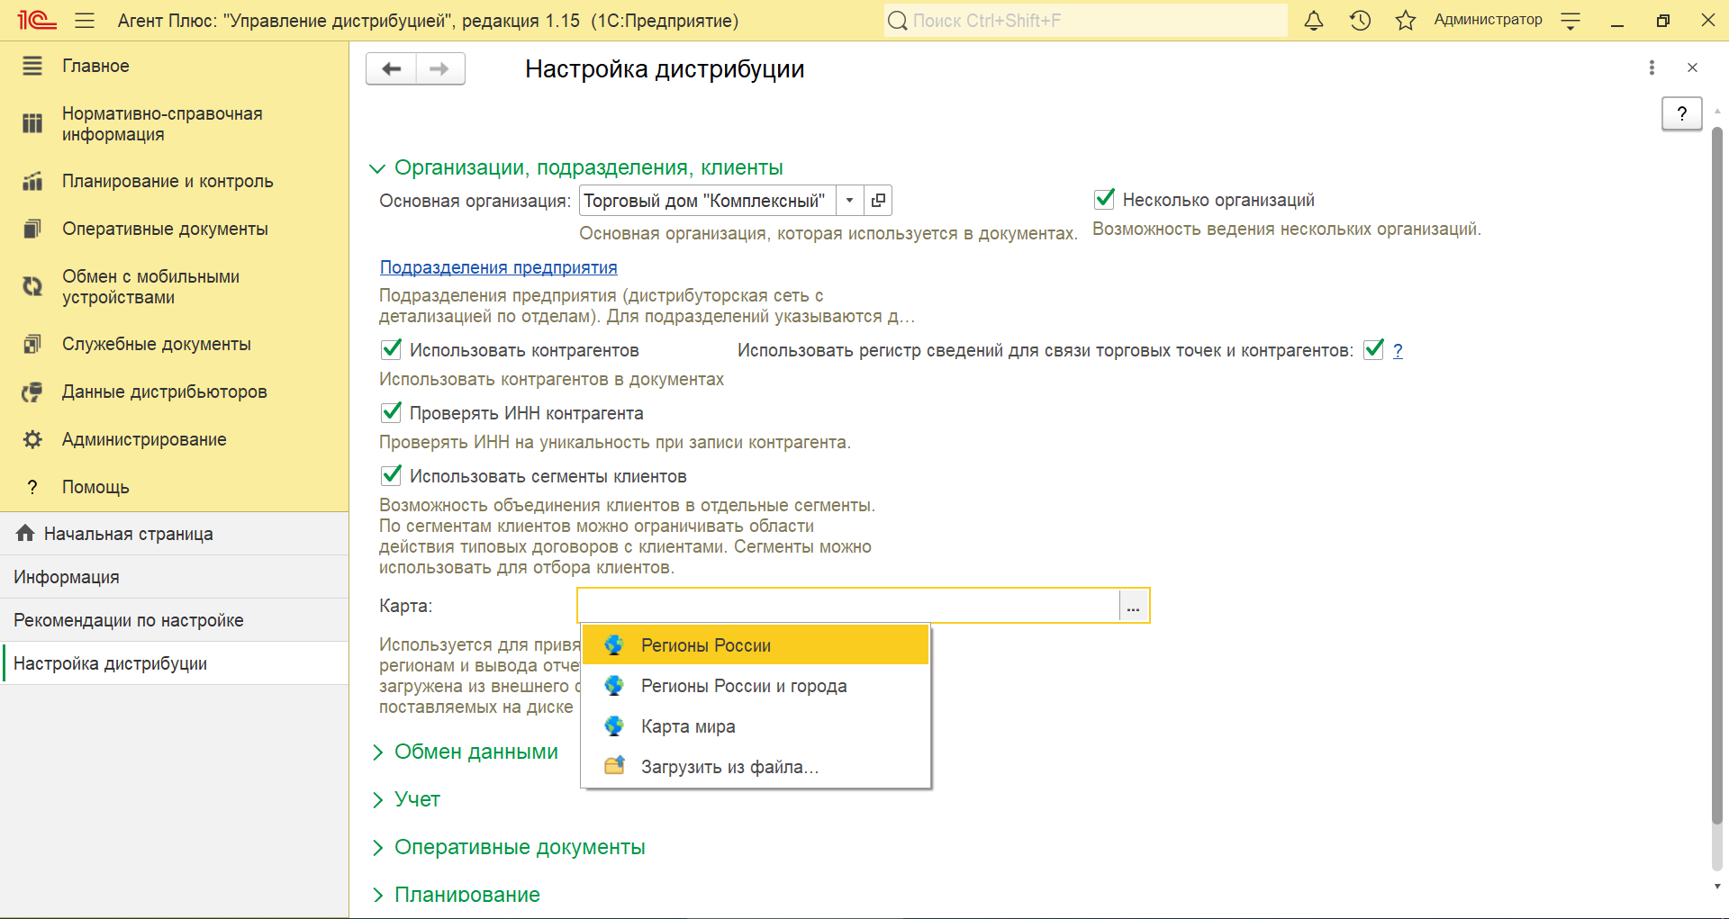Click globe icon of Карта мира

pyautogui.click(x=614, y=725)
